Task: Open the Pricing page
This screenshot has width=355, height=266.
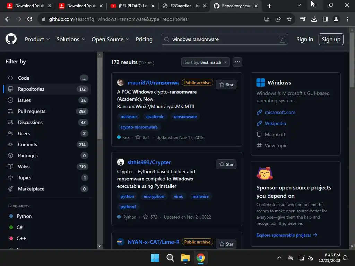Action: click(144, 39)
